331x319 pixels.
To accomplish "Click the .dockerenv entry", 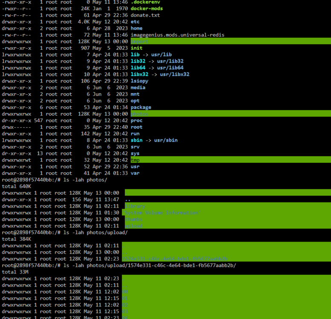I will click(x=145, y=2).
